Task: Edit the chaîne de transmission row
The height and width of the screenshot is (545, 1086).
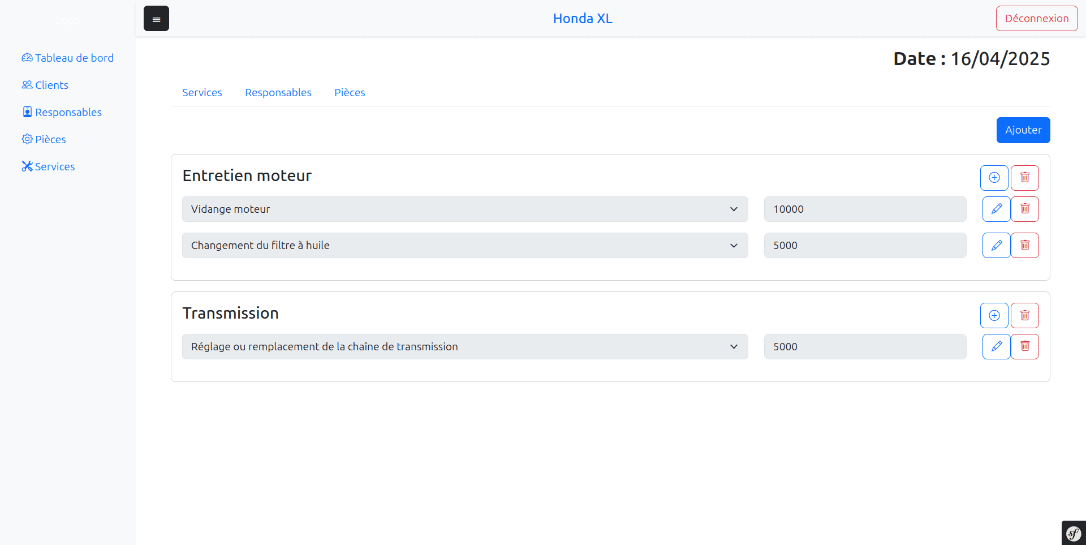Action: click(x=997, y=346)
